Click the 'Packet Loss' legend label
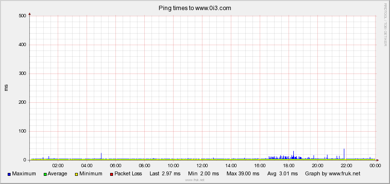The image size is (390, 184). (x=128, y=173)
